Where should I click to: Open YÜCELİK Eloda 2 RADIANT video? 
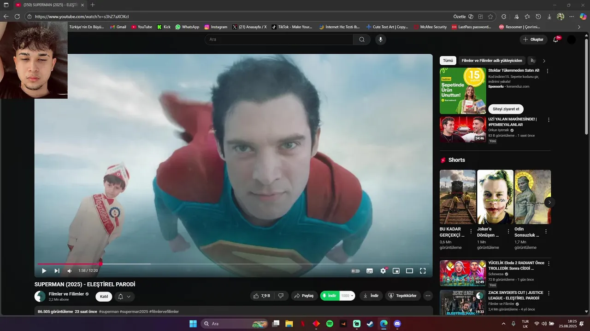(463, 274)
